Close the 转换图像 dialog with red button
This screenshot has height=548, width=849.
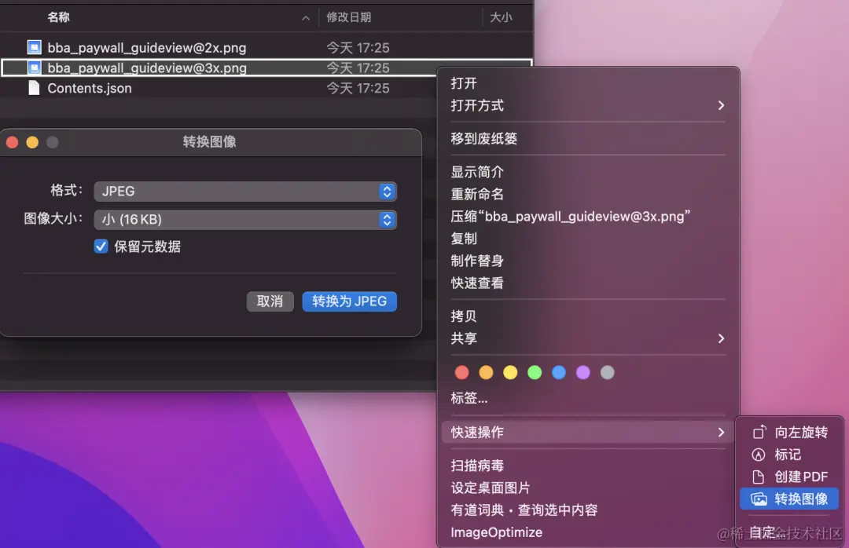[x=12, y=142]
